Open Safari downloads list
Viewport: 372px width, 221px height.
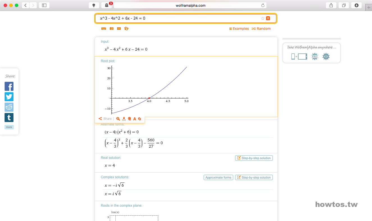pyautogui.click(x=357, y=5)
